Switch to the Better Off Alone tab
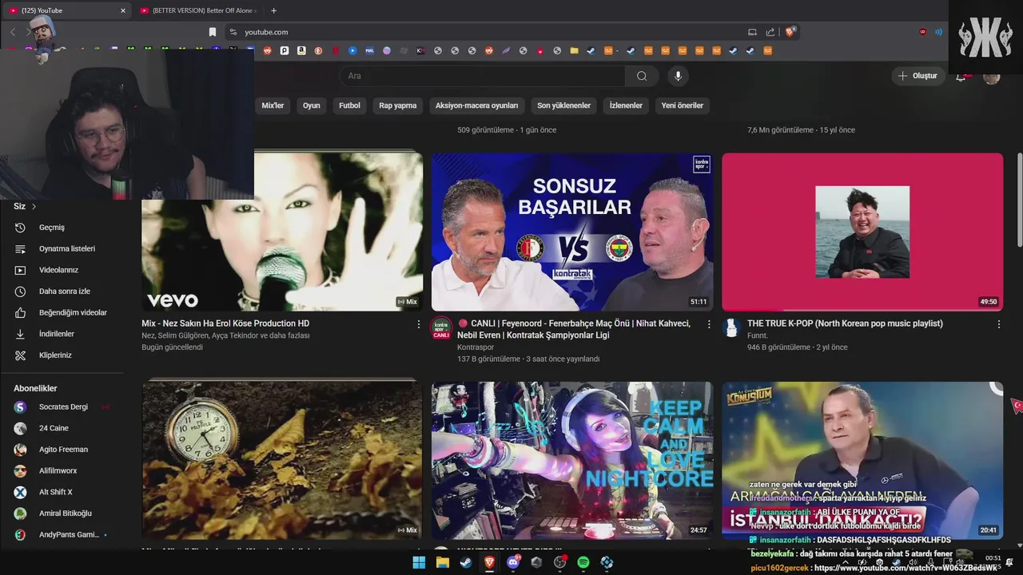Image resolution: width=1023 pixels, height=575 pixels. click(197, 10)
